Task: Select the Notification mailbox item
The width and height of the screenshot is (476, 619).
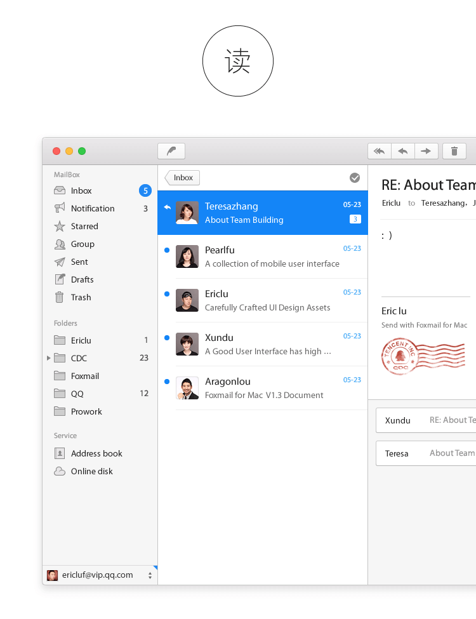Action: [x=92, y=208]
